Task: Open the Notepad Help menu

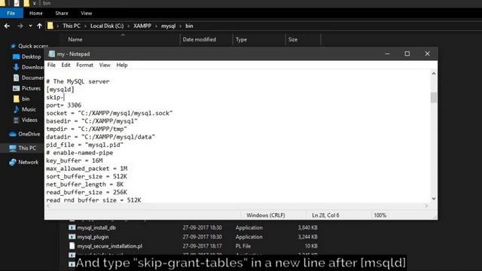Action: [122, 65]
